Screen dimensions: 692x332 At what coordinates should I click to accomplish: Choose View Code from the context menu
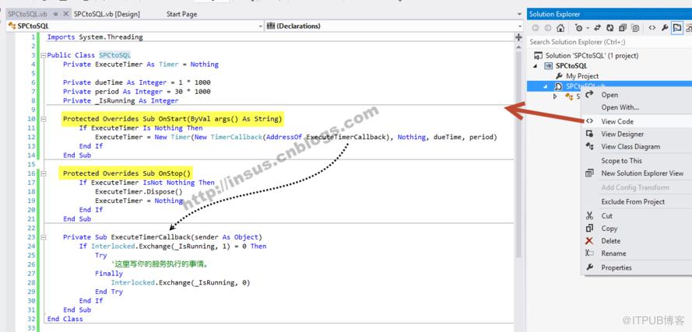638,121
